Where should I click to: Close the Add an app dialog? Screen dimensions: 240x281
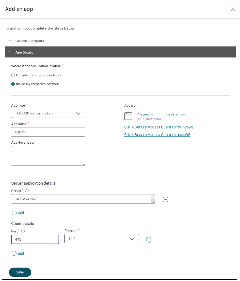(233, 9)
